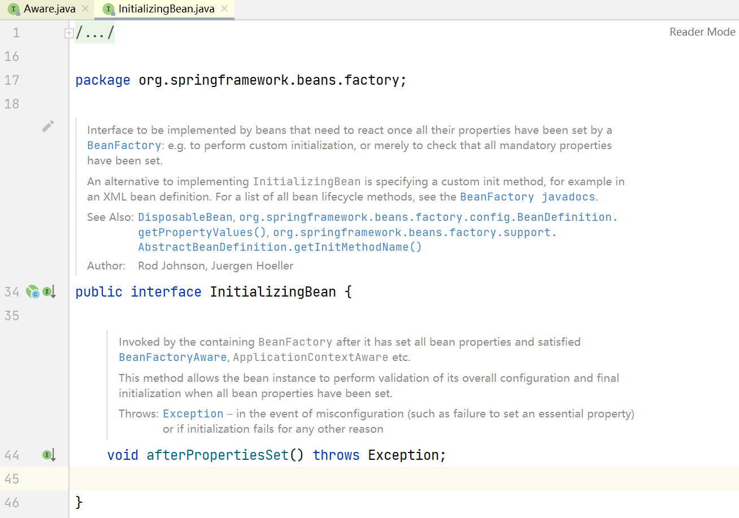Click the package name org.springframework.beans.factory
The width and height of the screenshot is (739, 518).
[x=269, y=80]
